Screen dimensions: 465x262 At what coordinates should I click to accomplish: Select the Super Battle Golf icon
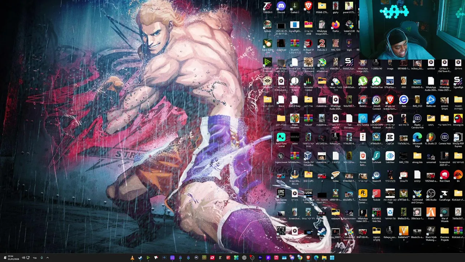pyautogui.click(x=267, y=46)
